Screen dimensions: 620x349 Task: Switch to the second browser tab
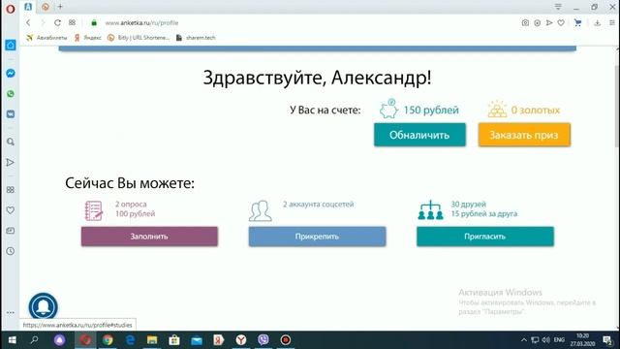click(x=46, y=7)
